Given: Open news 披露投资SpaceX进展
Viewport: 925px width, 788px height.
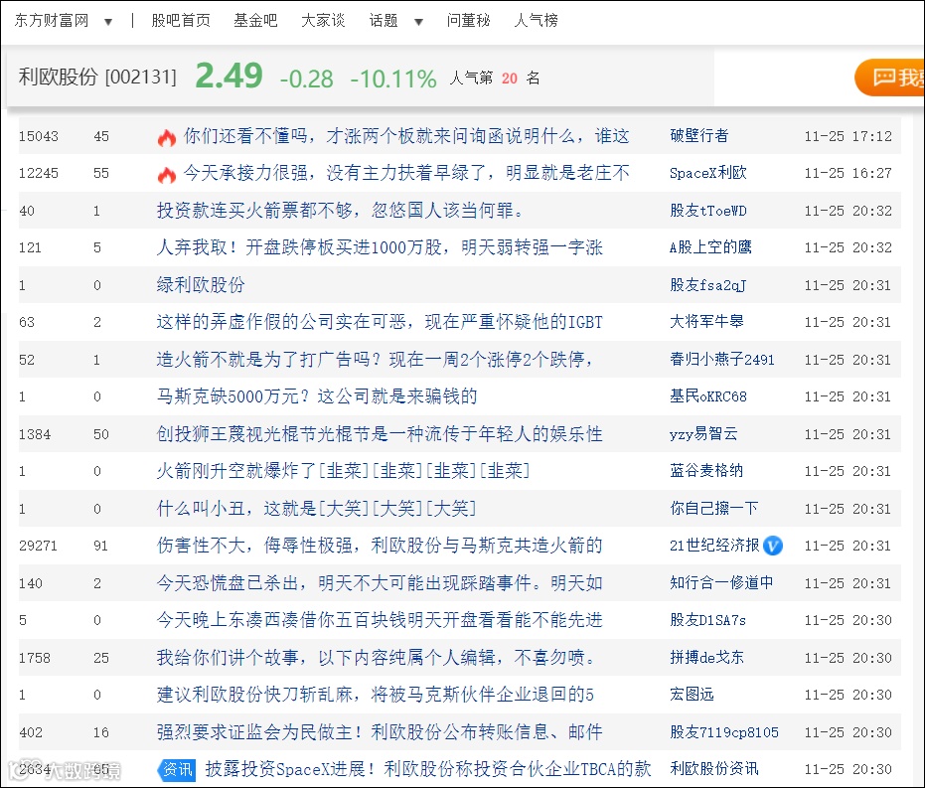Looking at the screenshot, I should [428, 768].
